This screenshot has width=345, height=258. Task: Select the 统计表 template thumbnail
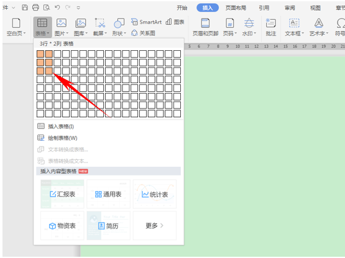[155, 194]
